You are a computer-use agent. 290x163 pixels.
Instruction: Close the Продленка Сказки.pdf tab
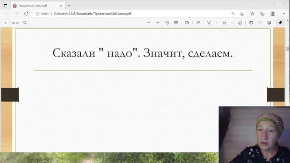pos(61,6)
